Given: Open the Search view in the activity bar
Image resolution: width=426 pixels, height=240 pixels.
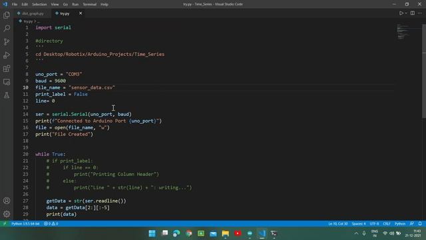Looking at the screenshot, I should pos(7,28).
